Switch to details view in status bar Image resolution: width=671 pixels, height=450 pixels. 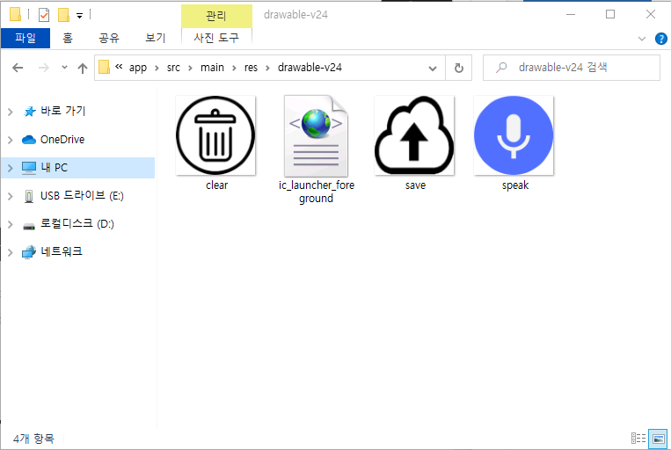[x=638, y=438]
